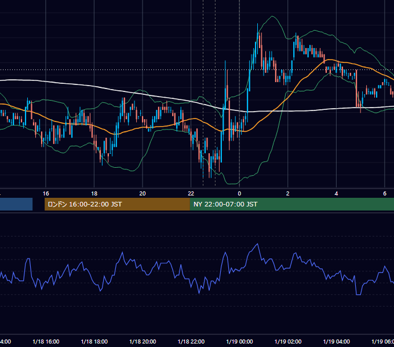This screenshot has height=347, width=394.
Task: Click the 1/18 22:00 date label
Action: tap(191, 342)
